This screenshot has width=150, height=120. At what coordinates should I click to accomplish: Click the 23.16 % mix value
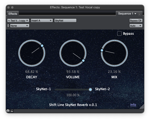coord(114,72)
